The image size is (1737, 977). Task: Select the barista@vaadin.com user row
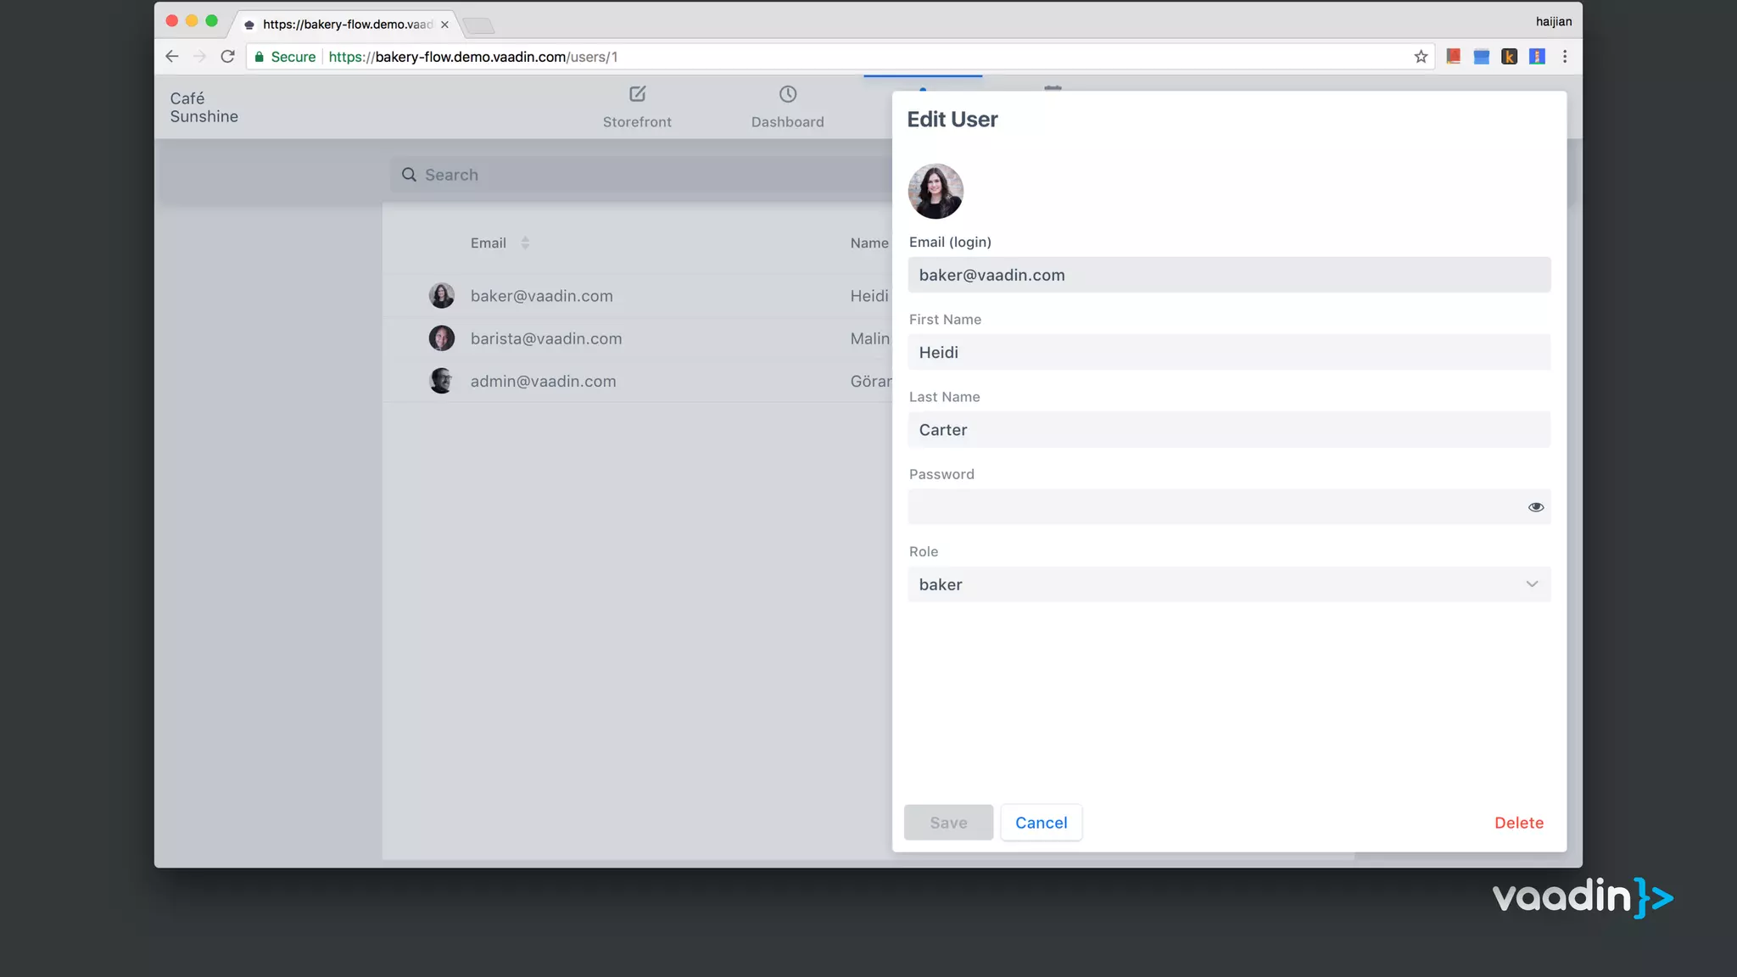546,339
